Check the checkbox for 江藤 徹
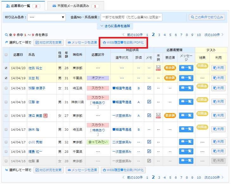Viewport: 231px width, 184px height. point(6,102)
